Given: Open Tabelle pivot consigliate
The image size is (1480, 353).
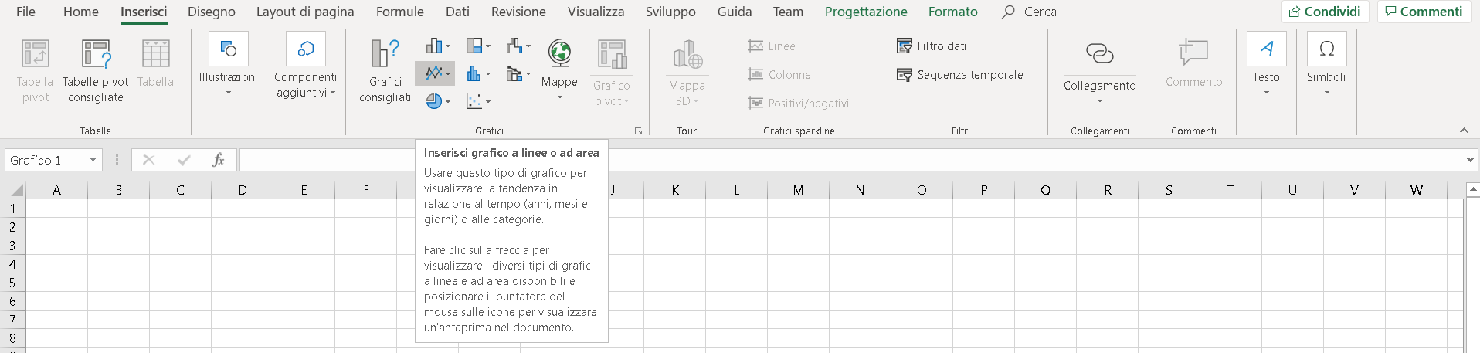Looking at the screenshot, I should pyautogui.click(x=96, y=70).
